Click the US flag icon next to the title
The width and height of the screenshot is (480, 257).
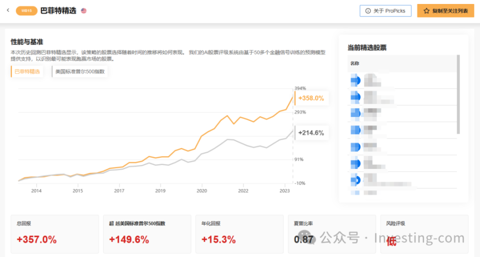[83, 10]
